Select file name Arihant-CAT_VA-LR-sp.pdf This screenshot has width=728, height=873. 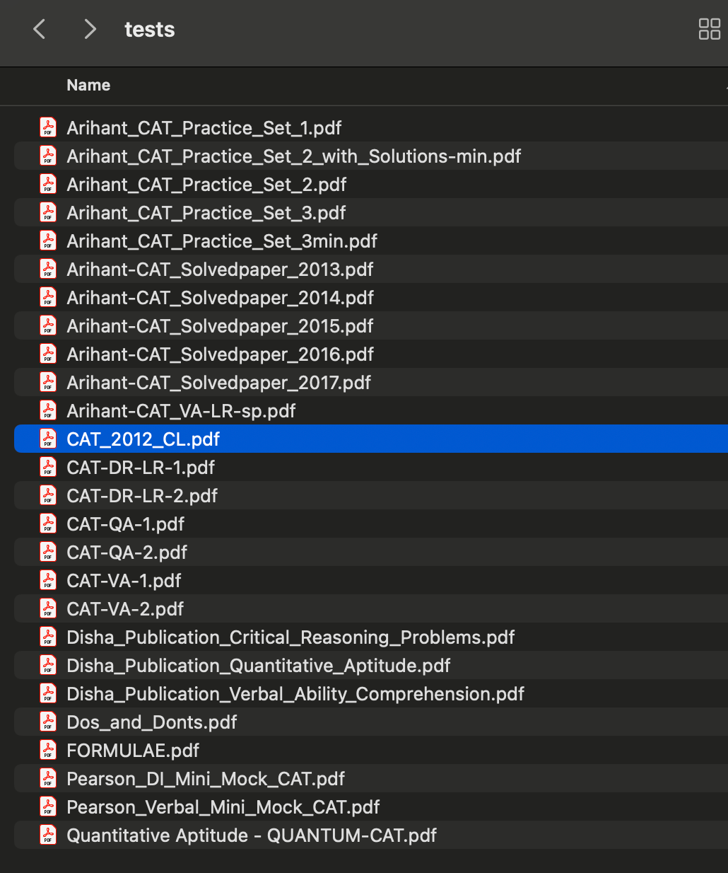(181, 411)
